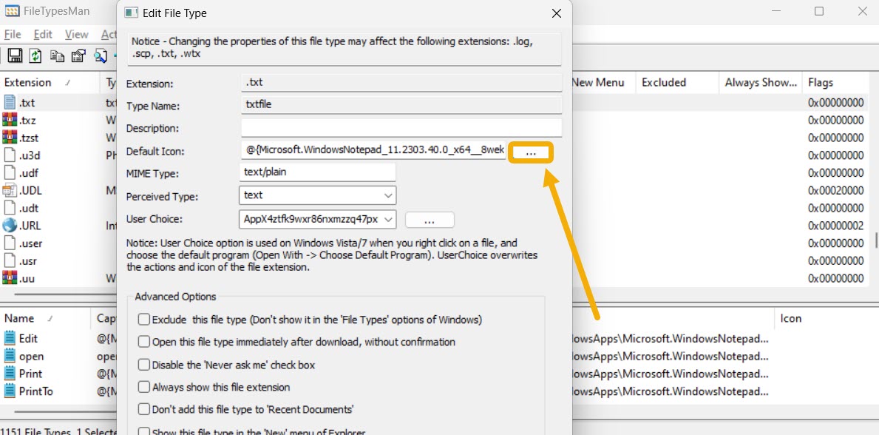Click the Save toolbar icon

pyautogui.click(x=15, y=55)
